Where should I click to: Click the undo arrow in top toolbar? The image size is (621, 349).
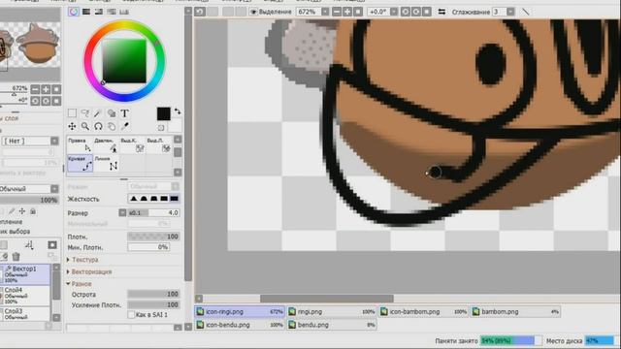pyautogui.click(x=200, y=12)
